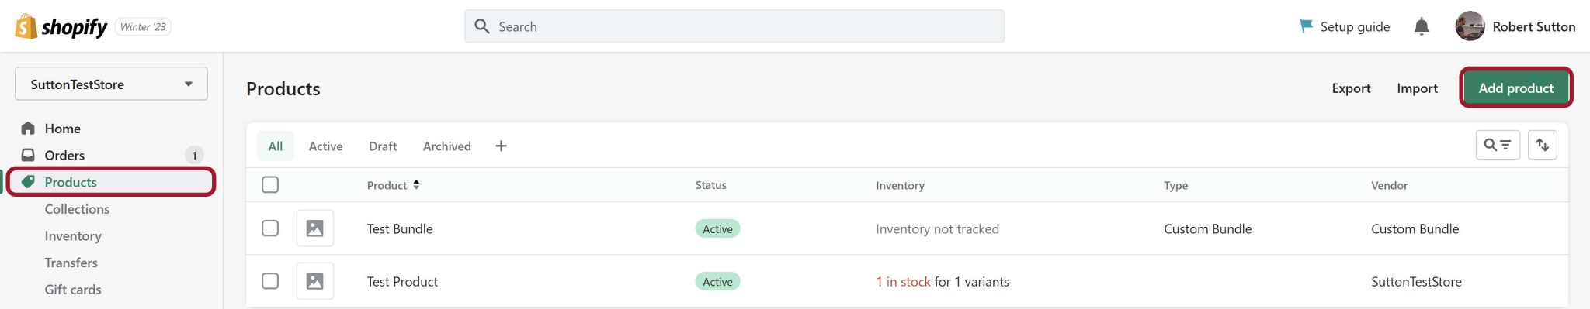The image size is (1590, 309).
Task: Click the search and filter icon button
Action: [1498, 145]
